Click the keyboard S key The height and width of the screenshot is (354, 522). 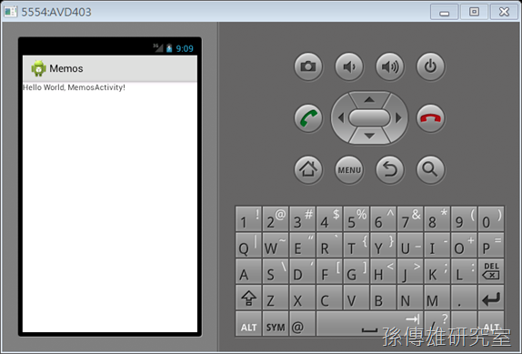click(x=276, y=271)
